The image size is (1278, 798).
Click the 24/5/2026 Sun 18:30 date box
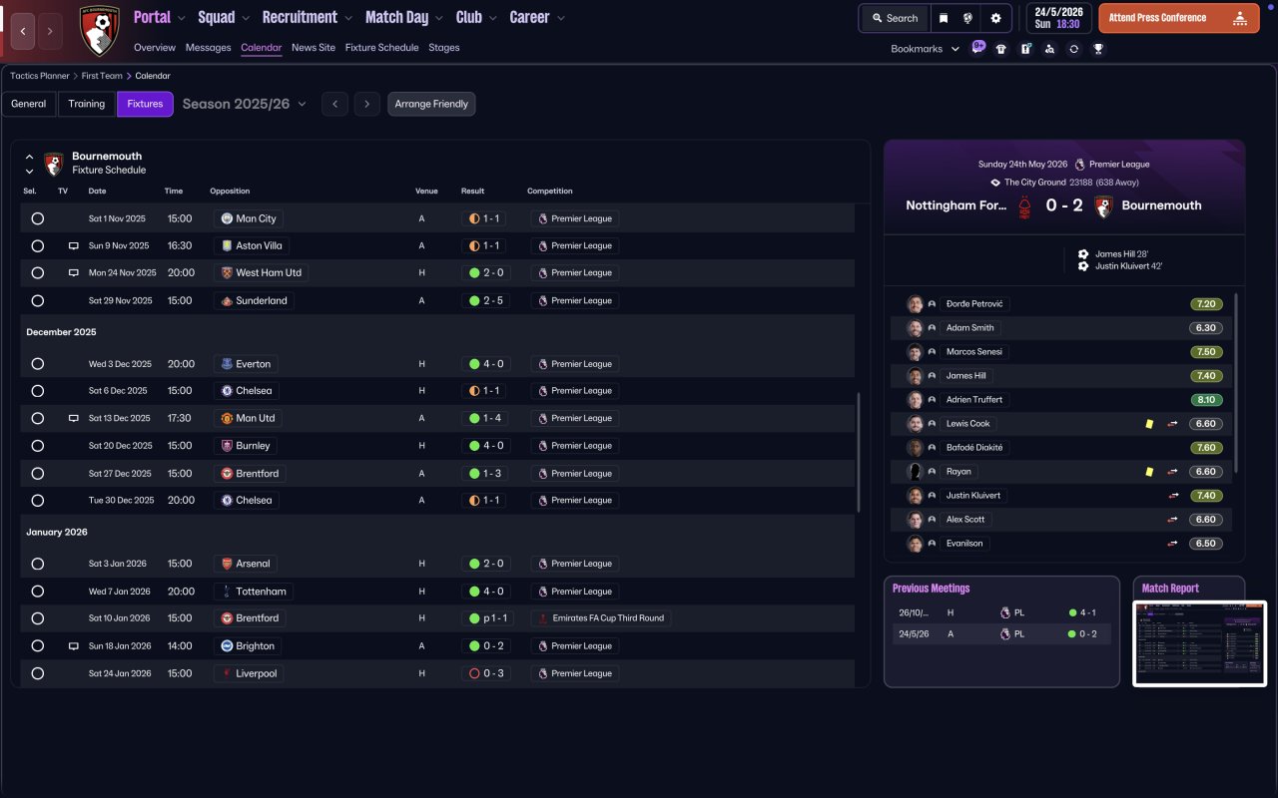click(x=1058, y=18)
